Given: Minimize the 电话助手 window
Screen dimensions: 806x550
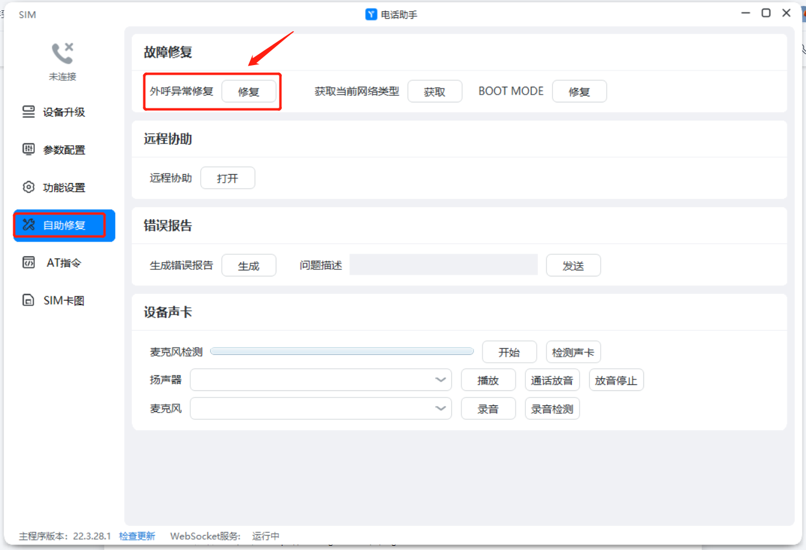Looking at the screenshot, I should (x=746, y=13).
